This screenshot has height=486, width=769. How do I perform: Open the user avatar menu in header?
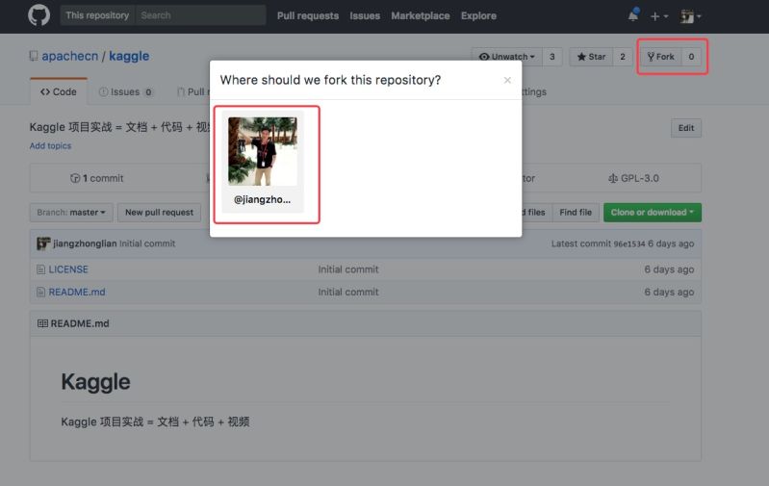(690, 16)
